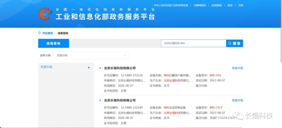Open 无障碍浏览 accessibility link
The width and height of the screenshot is (282, 128).
pyautogui.click(x=200, y=5)
